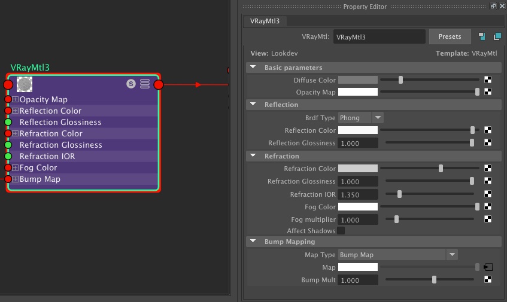Viewport: 507px width, 302px height.
Task: Click the Fog Color red input port
Action: [8, 167]
